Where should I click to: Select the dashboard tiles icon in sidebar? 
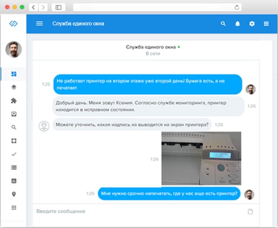(14, 74)
